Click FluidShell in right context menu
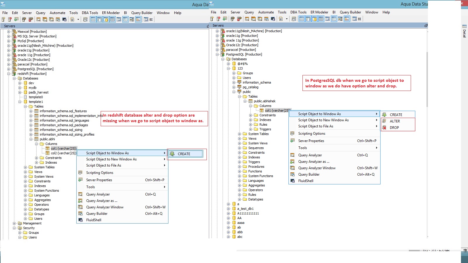This screenshot has height=263, width=468. pyautogui.click(x=334, y=181)
